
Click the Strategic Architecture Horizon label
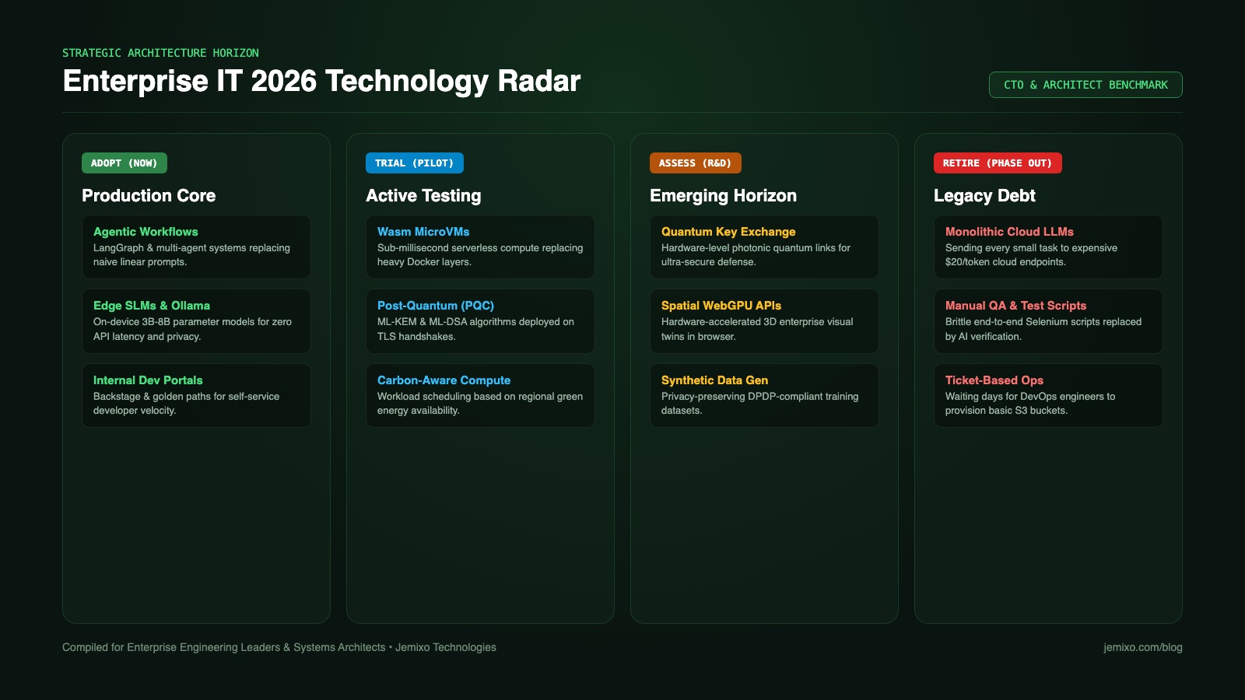(160, 53)
